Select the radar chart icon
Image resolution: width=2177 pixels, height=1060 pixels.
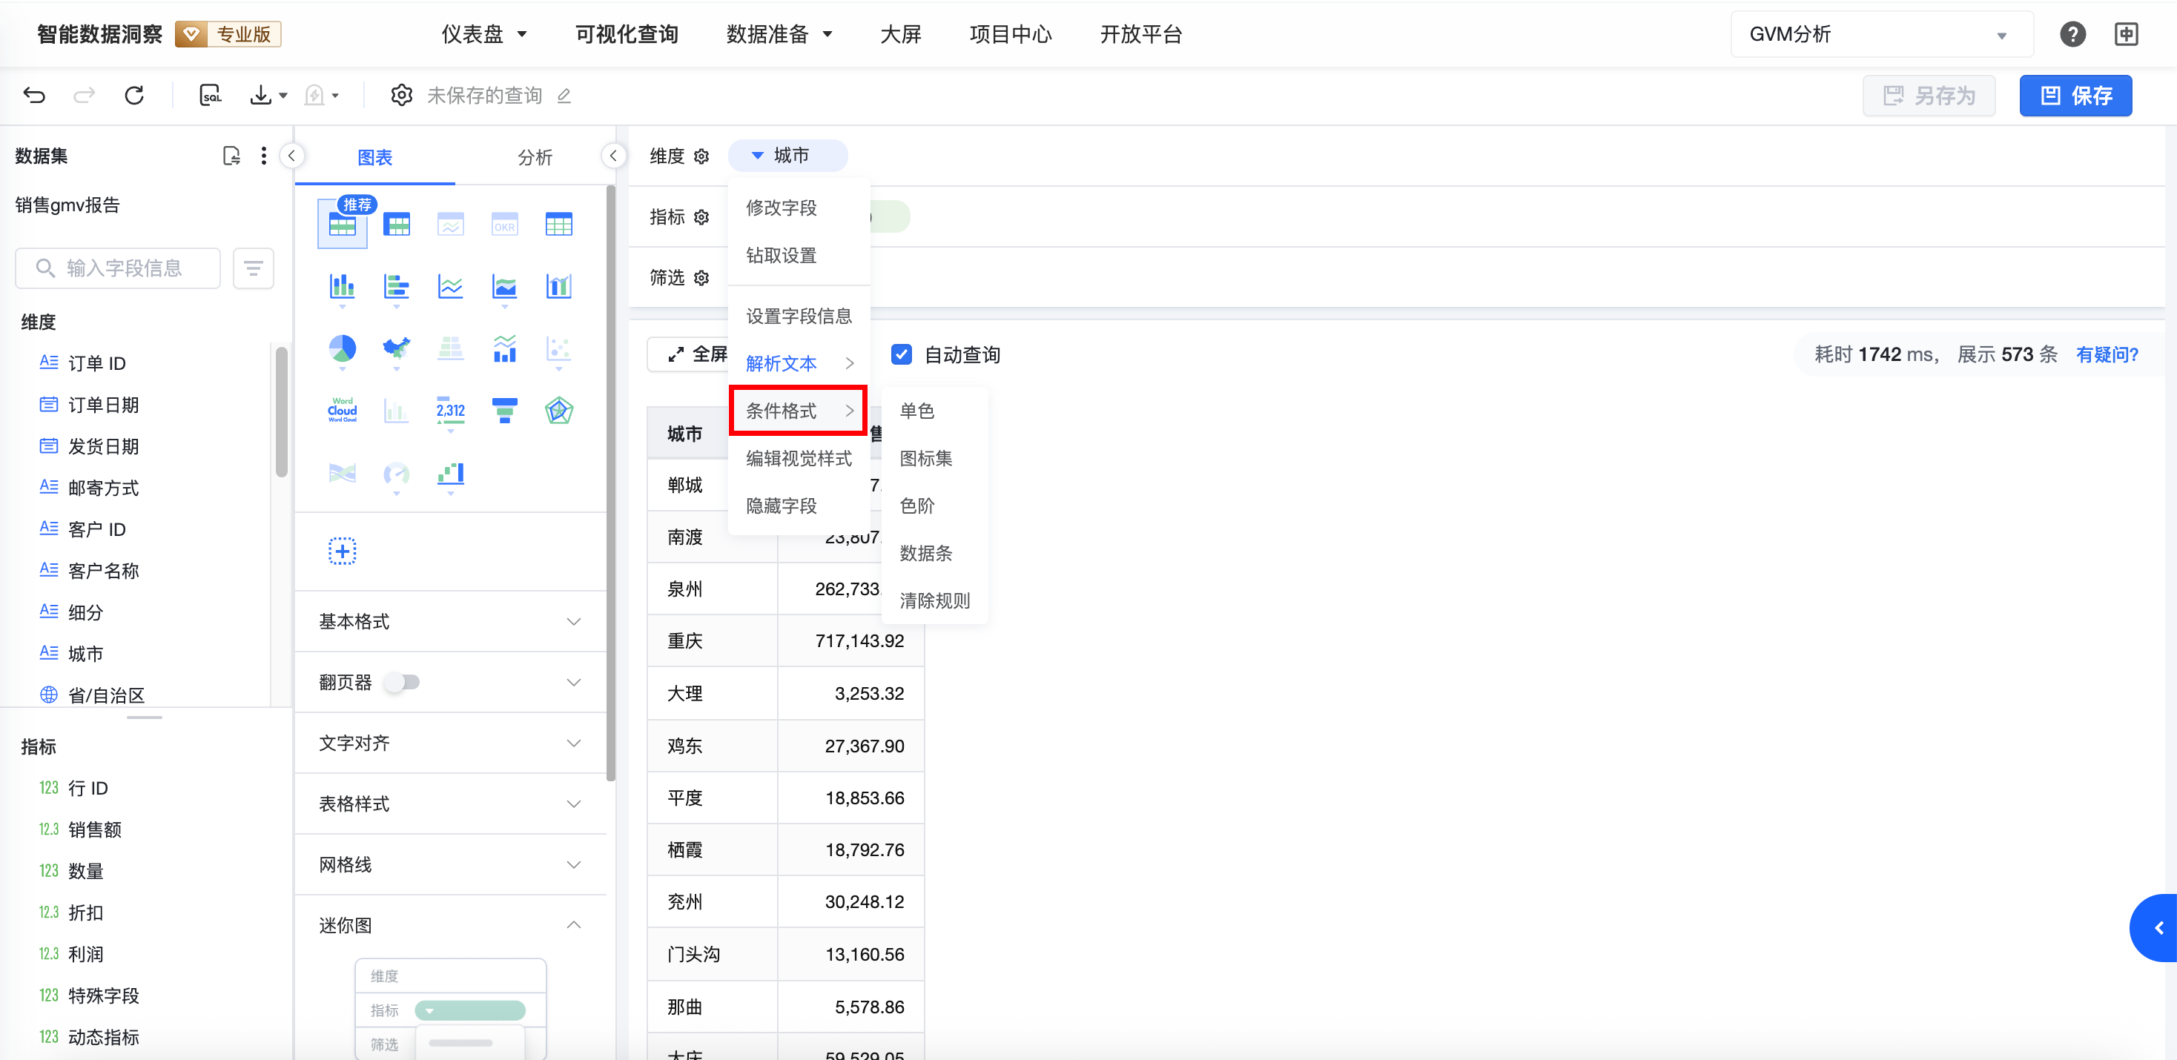tap(558, 411)
